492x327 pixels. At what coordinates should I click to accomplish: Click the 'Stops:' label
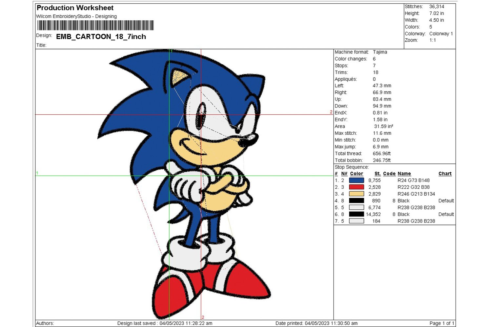[x=341, y=66]
